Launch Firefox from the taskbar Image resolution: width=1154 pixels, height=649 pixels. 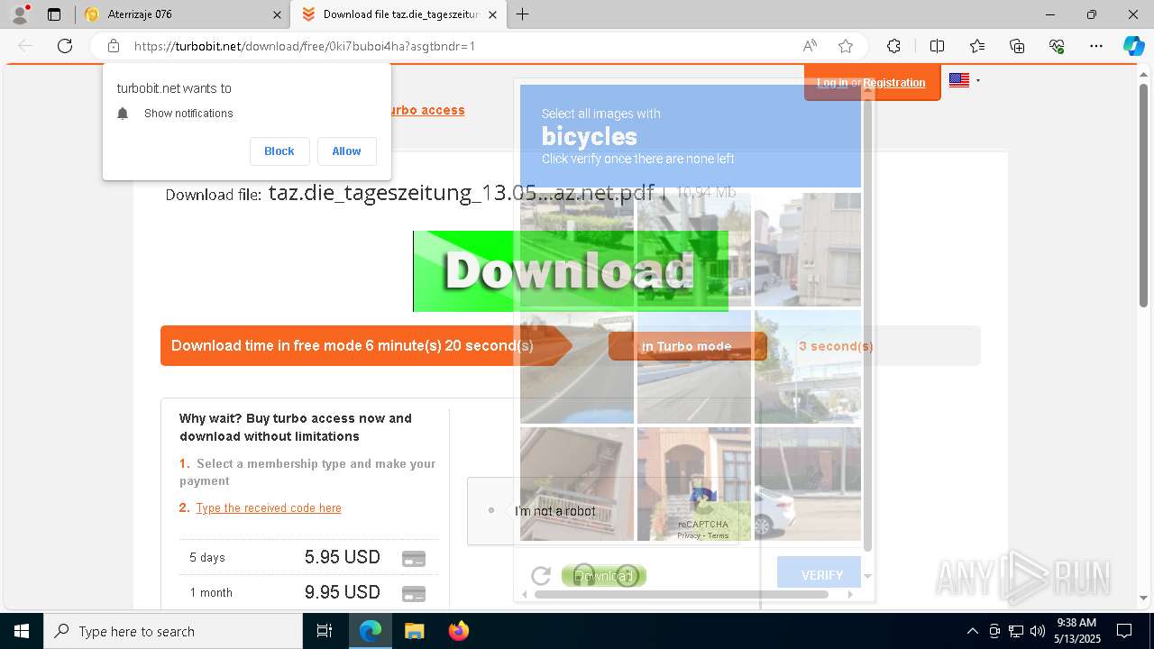pyautogui.click(x=458, y=631)
